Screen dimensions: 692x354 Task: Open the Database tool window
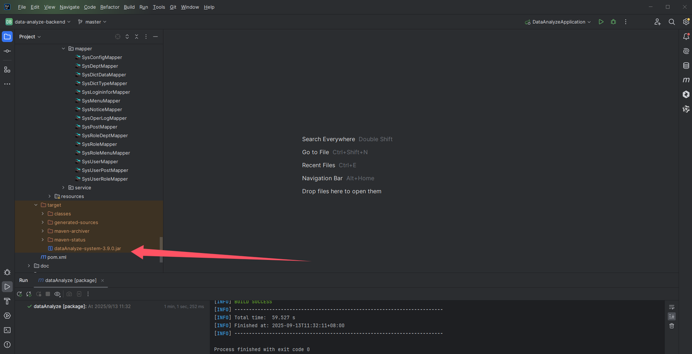pyautogui.click(x=686, y=65)
